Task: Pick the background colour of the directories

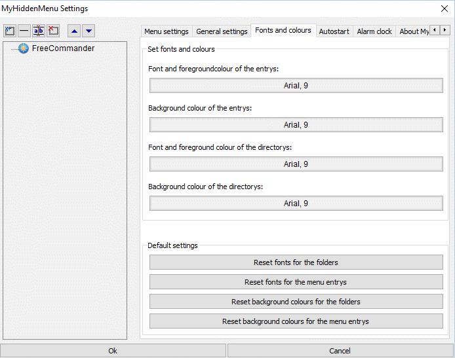Action: click(296, 204)
